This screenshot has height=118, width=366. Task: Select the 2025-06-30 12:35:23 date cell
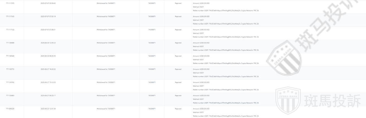click(x=48, y=43)
